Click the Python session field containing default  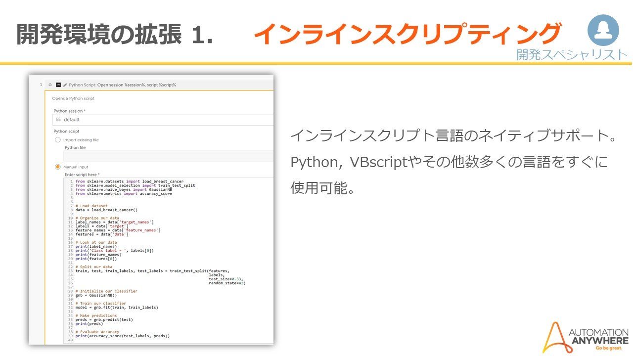pyautogui.click(x=163, y=120)
